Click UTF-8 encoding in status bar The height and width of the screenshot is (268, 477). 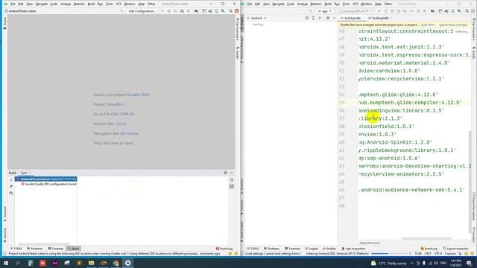point(437,253)
